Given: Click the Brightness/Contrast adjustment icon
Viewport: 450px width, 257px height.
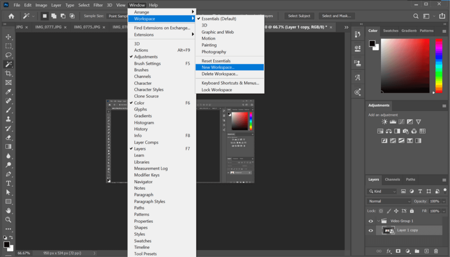Looking at the screenshot, I should [x=384, y=122].
